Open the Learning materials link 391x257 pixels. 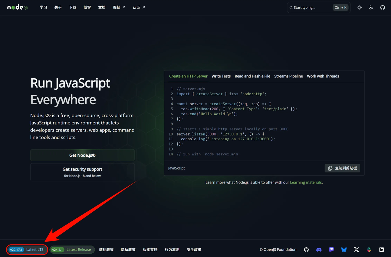point(306,182)
